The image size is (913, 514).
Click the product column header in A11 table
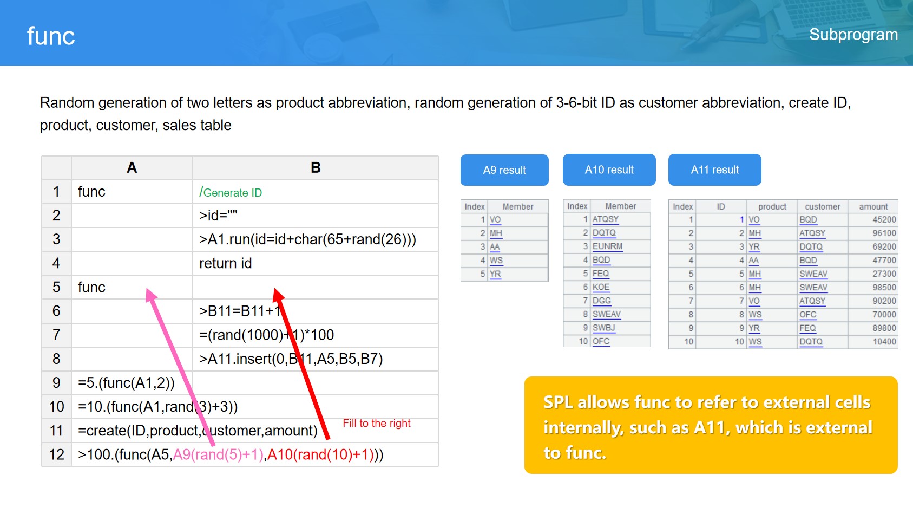click(x=772, y=206)
